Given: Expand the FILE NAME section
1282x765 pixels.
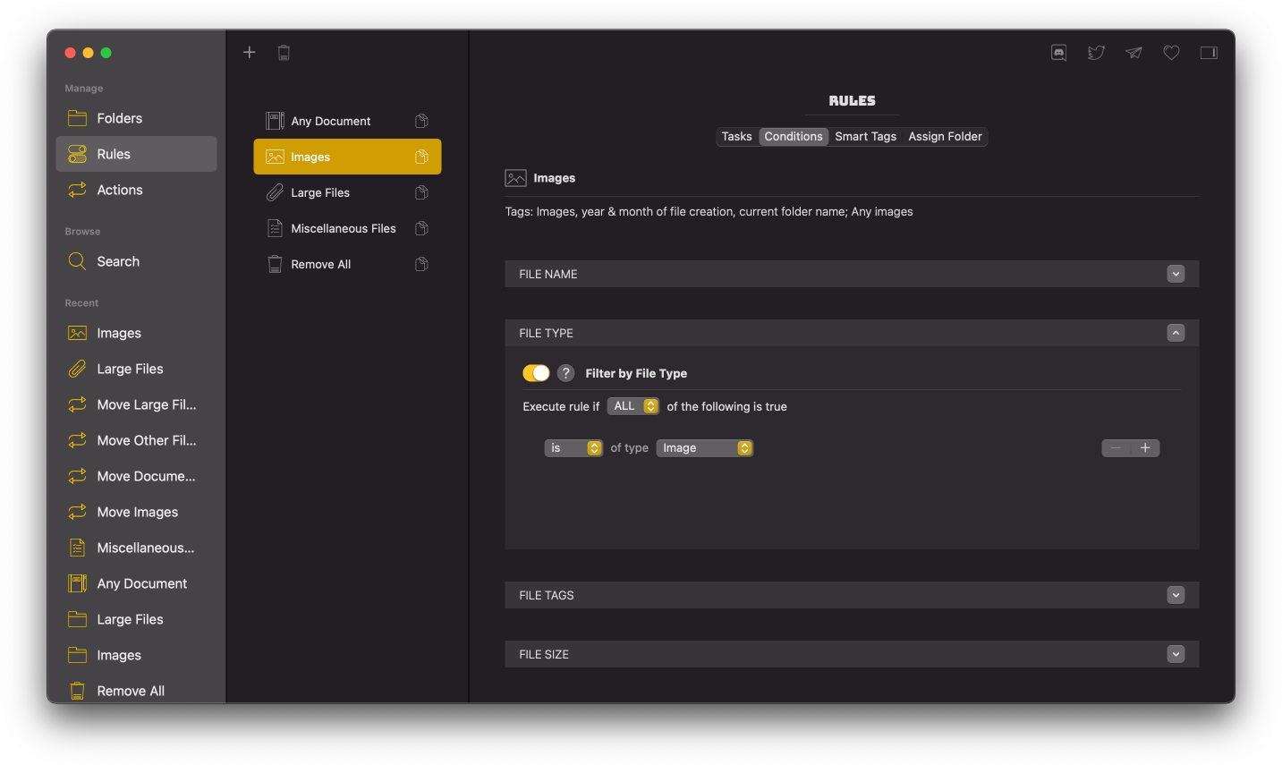Looking at the screenshot, I should 1176,273.
